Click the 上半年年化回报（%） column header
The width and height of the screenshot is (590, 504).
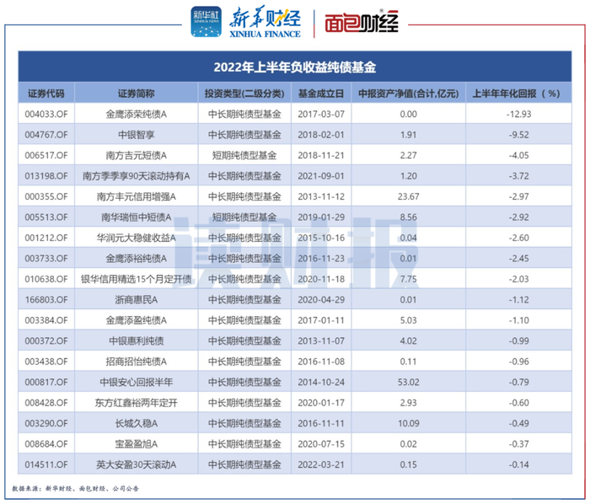[x=518, y=94]
